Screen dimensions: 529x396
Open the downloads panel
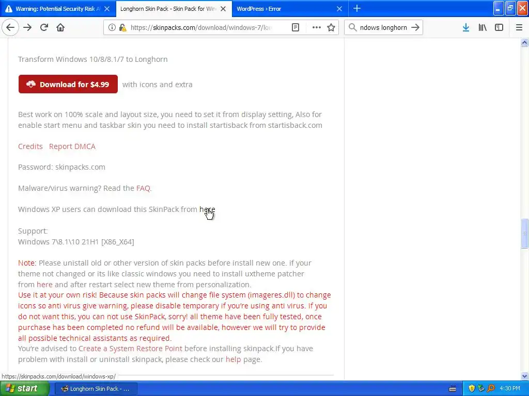[x=466, y=28]
